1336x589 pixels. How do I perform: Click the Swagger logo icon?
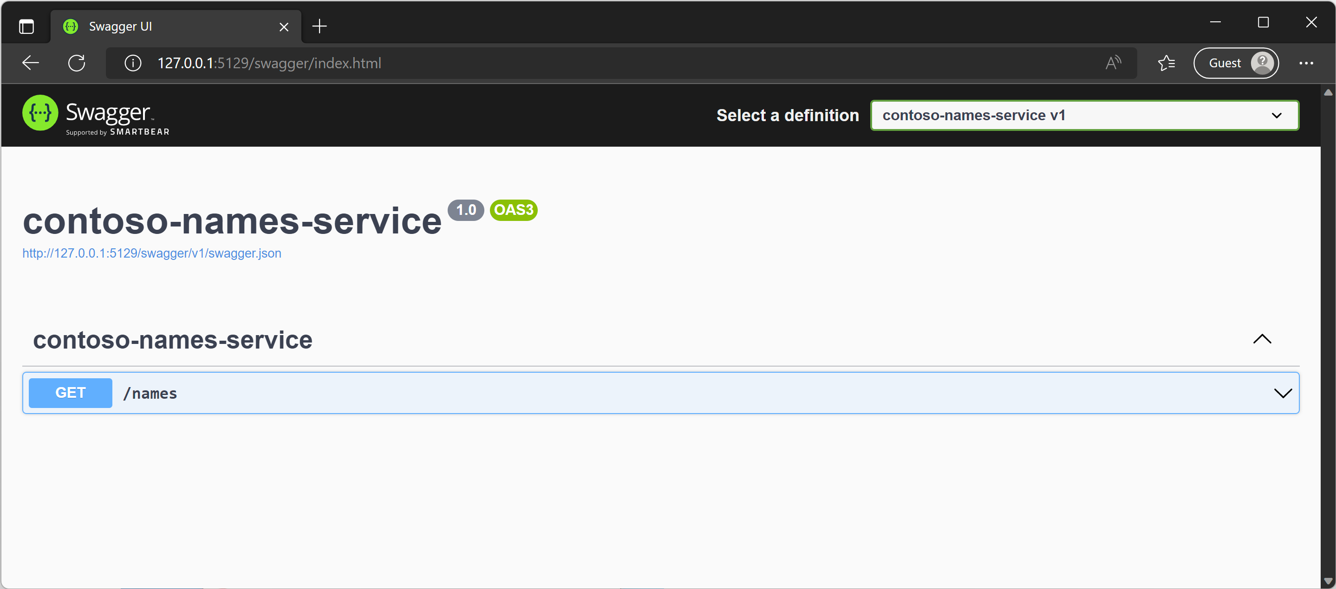(x=40, y=112)
